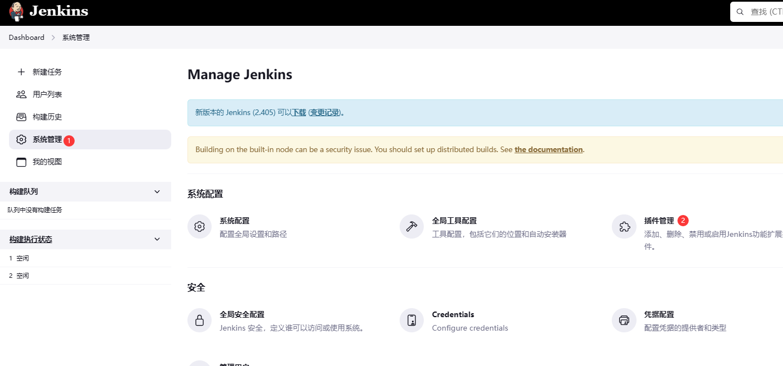Screen dimensions: 783x366
Task: Open 全局安全配置 item
Action: 242,315
